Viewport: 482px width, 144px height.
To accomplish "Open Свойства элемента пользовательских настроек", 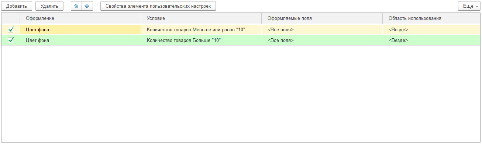I will [158, 6].
